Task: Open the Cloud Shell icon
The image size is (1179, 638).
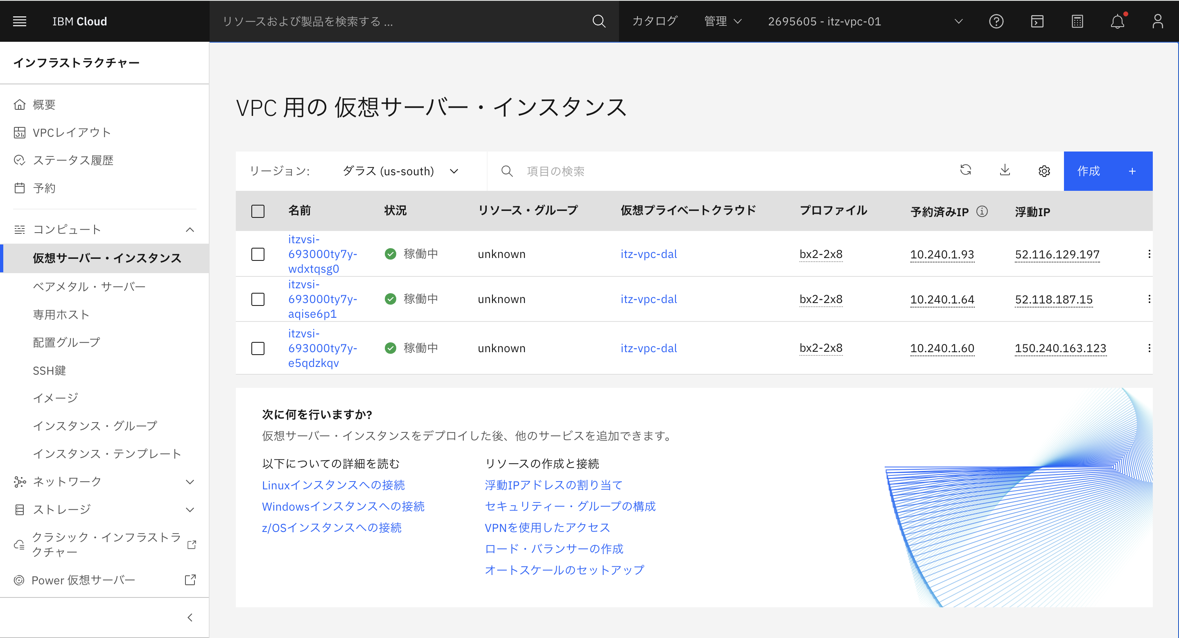Action: pyautogui.click(x=1037, y=21)
